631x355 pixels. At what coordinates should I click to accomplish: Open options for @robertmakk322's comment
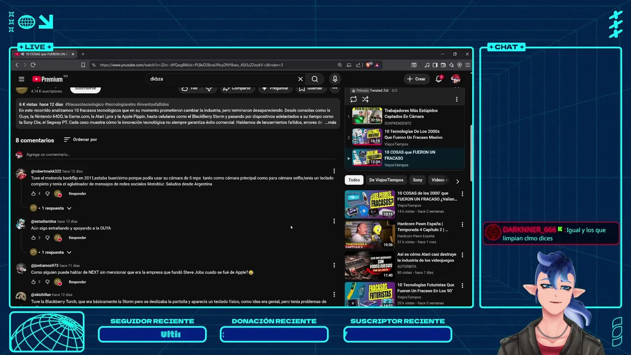click(x=334, y=171)
